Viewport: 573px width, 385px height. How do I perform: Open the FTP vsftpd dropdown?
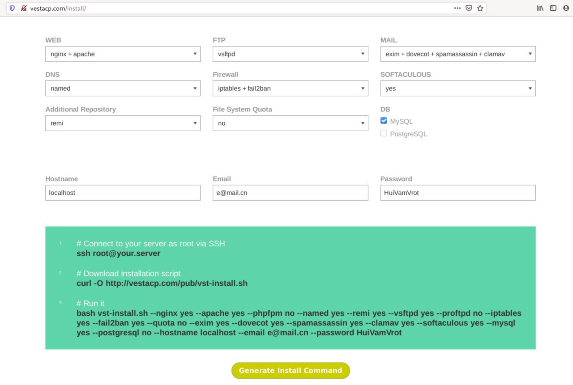click(x=291, y=54)
